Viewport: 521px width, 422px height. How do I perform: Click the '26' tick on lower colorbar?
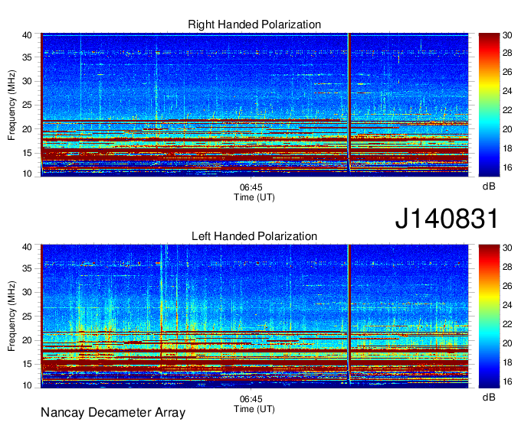coord(507,286)
